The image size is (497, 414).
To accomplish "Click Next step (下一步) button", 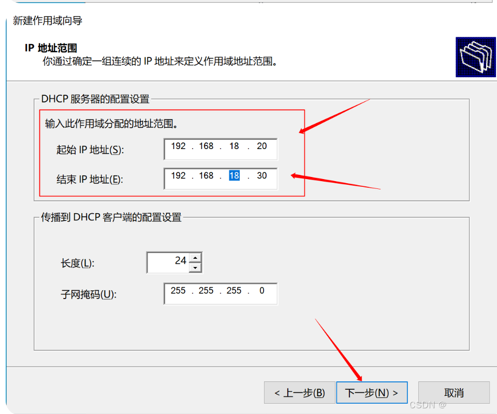I will pyautogui.click(x=372, y=393).
